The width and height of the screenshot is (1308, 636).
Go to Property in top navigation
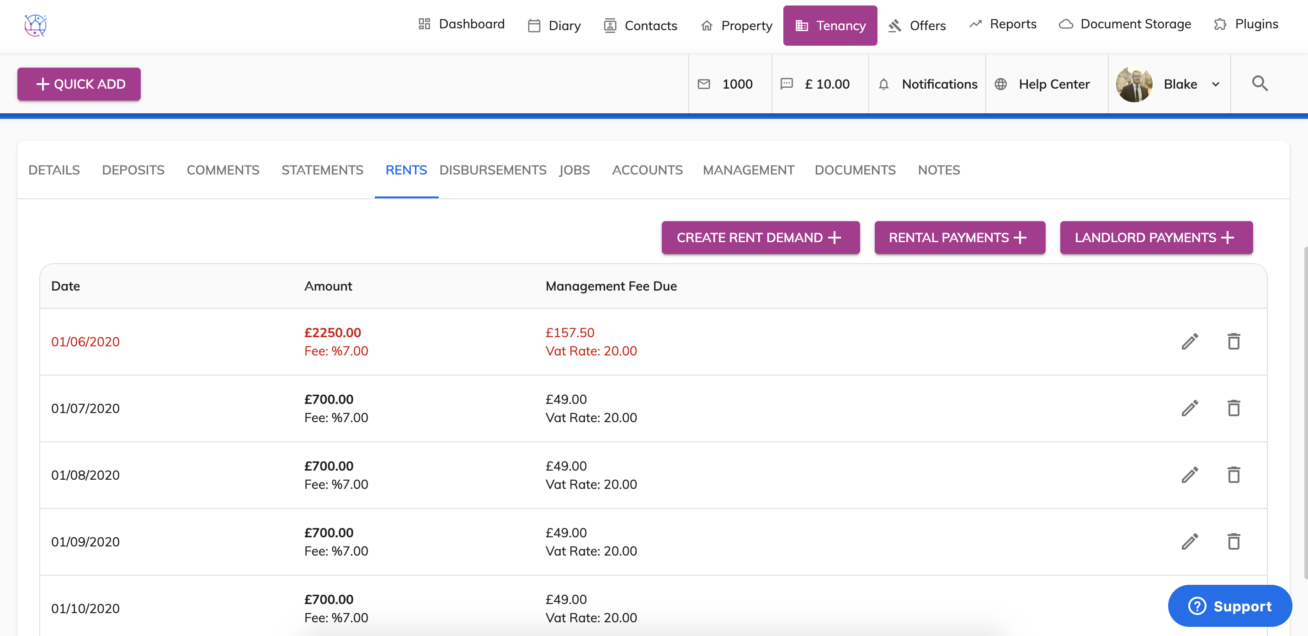pos(736,26)
